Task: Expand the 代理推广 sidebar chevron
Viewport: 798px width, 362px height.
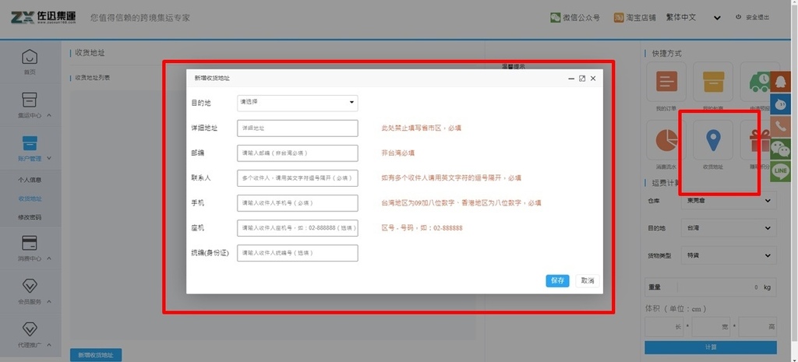Action: [x=49, y=345]
